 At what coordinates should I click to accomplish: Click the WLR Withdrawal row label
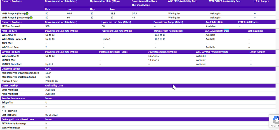click(11, 128)
